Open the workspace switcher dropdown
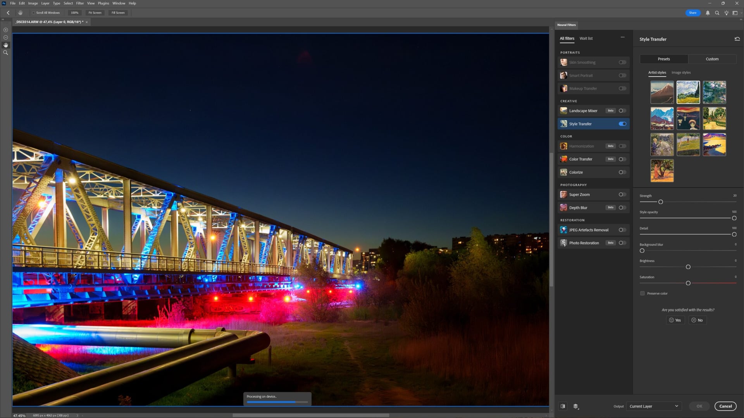This screenshot has width=744, height=418. (x=736, y=13)
